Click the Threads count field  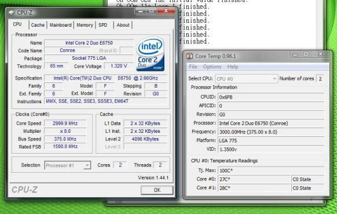(x=160, y=165)
